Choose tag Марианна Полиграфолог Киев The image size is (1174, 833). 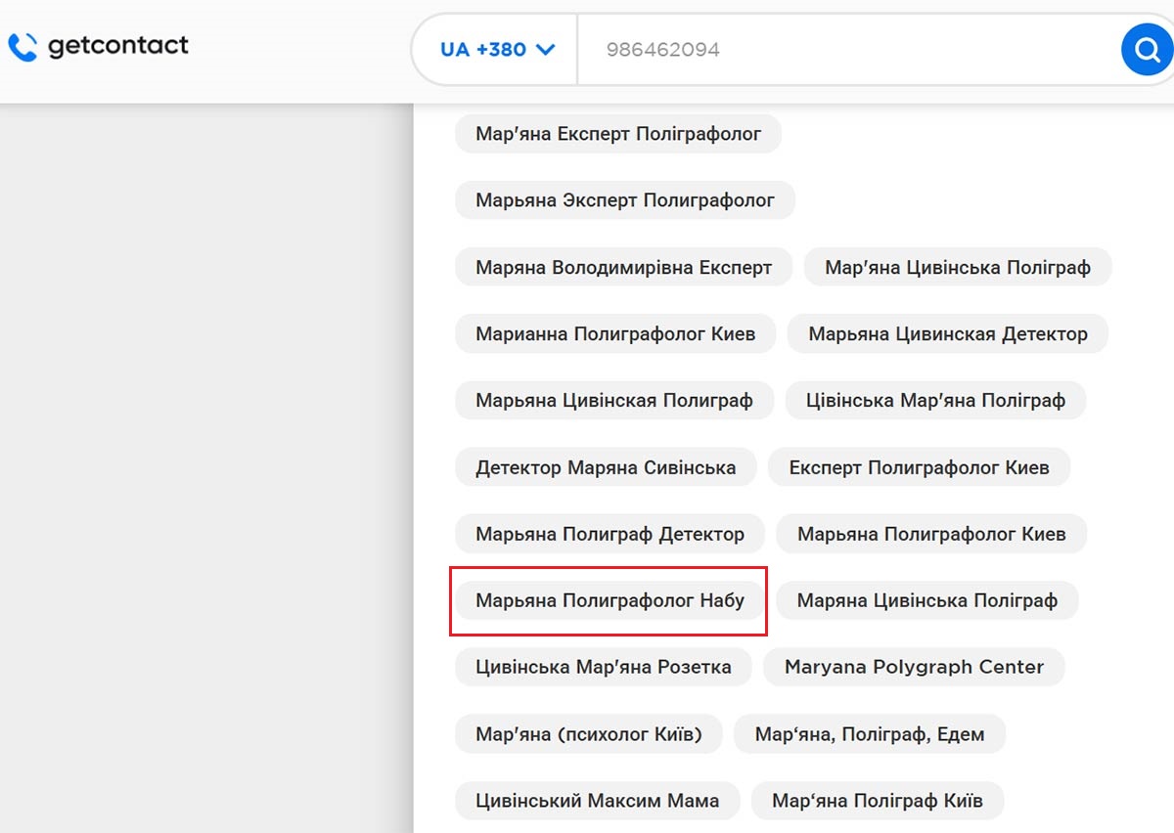[615, 333]
